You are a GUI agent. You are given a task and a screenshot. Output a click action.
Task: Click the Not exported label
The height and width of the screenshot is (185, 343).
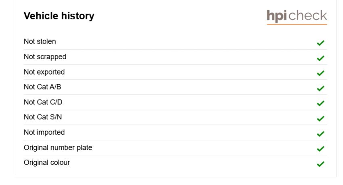point(44,72)
